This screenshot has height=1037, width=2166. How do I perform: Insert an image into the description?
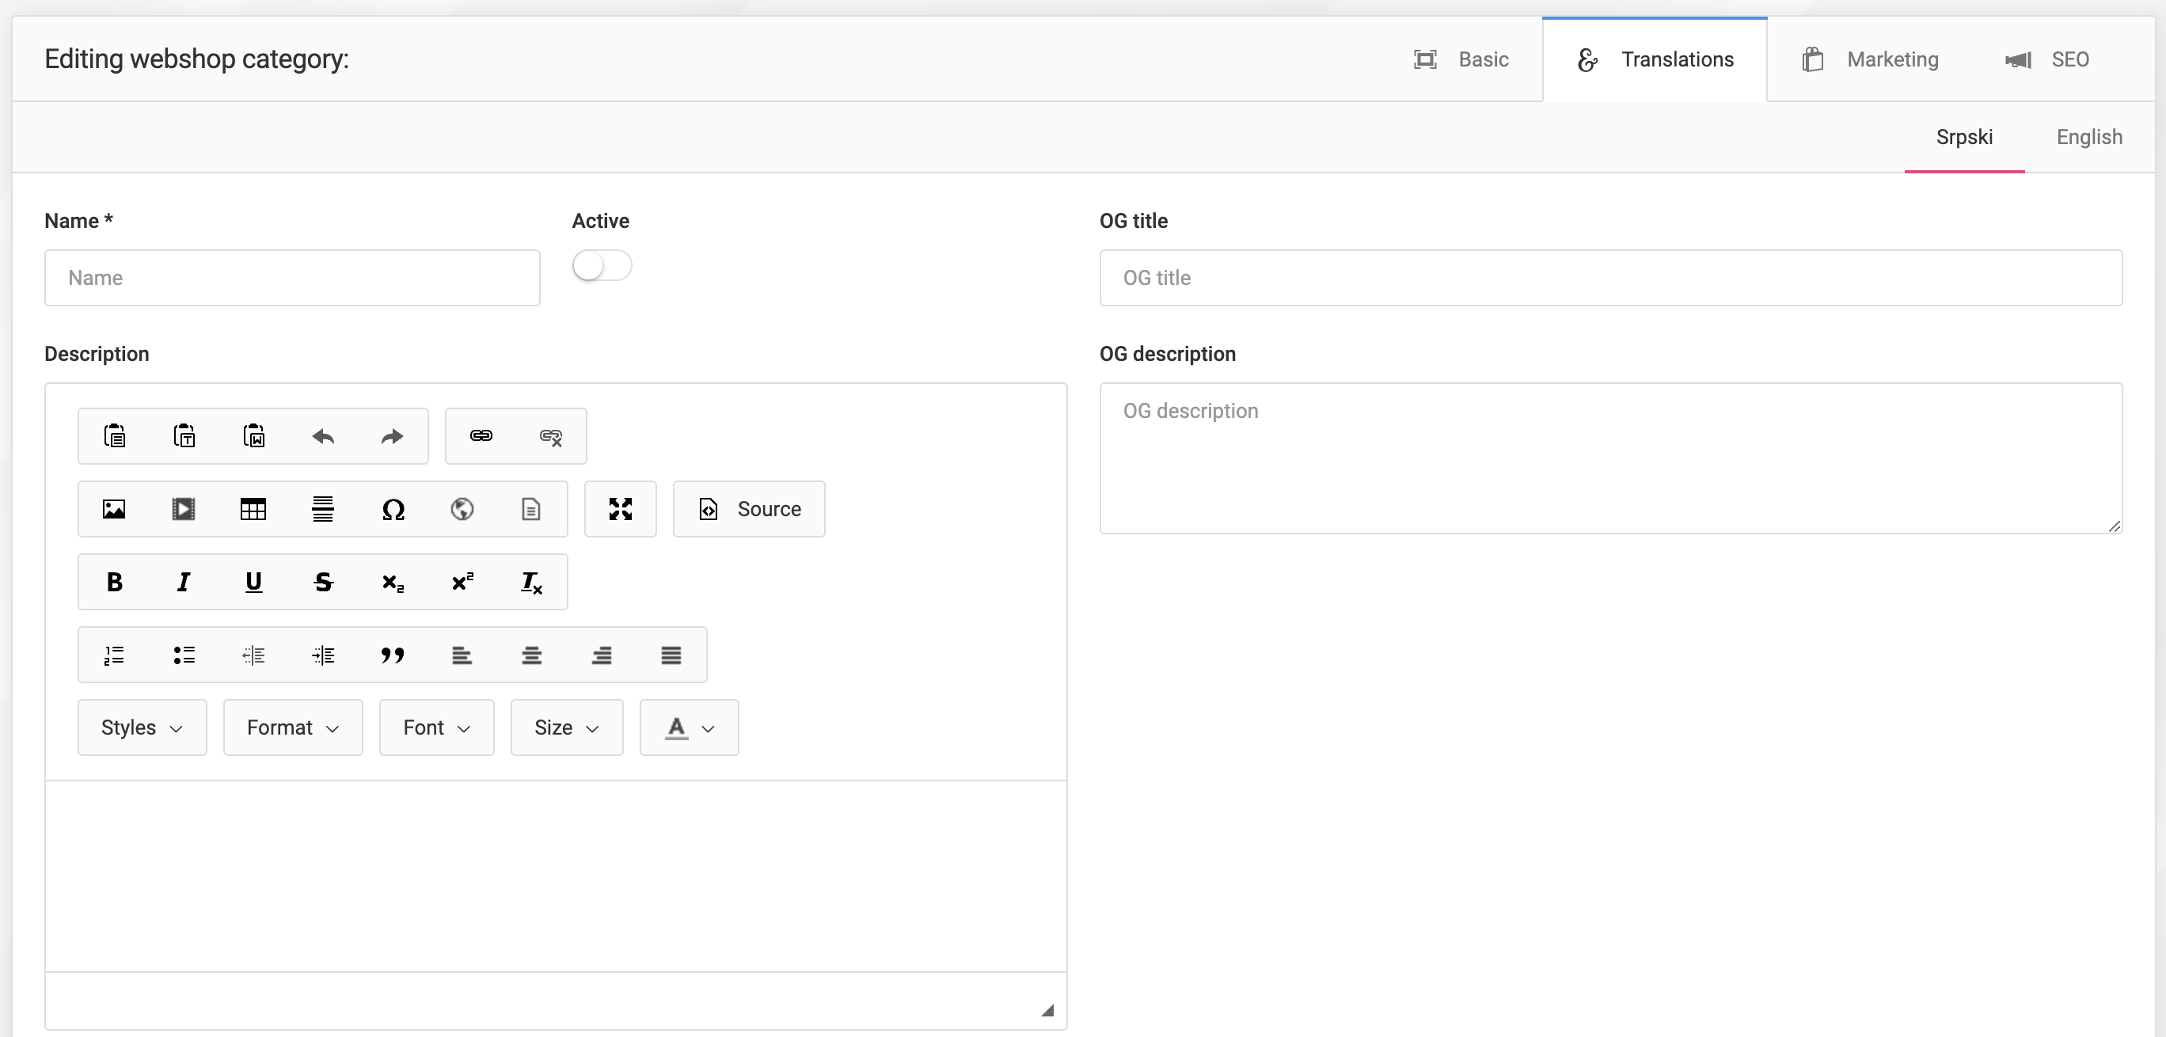point(114,509)
